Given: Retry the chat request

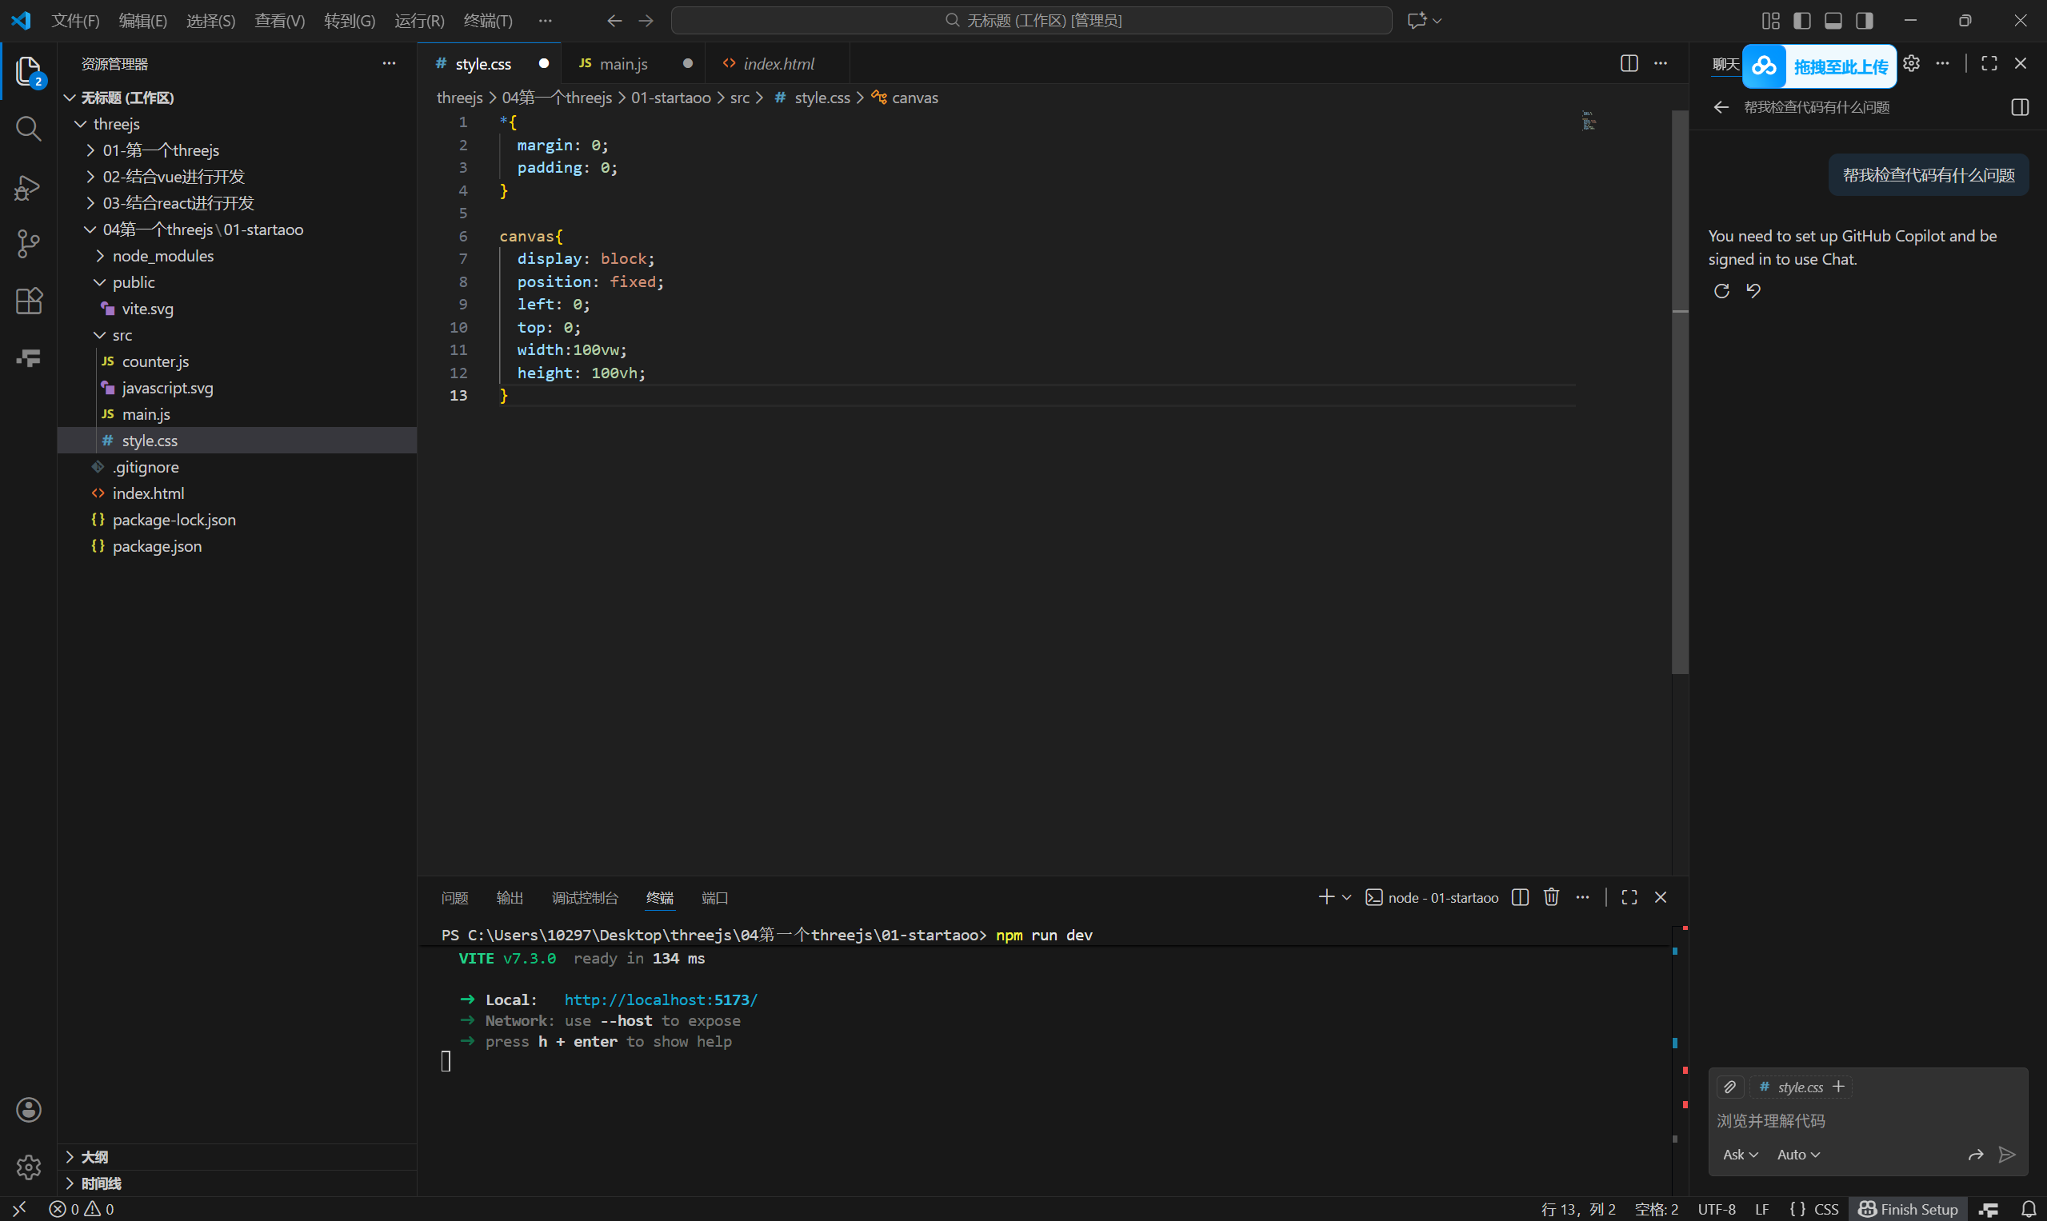Looking at the screenshot, I should click(x=1721, y=290).
